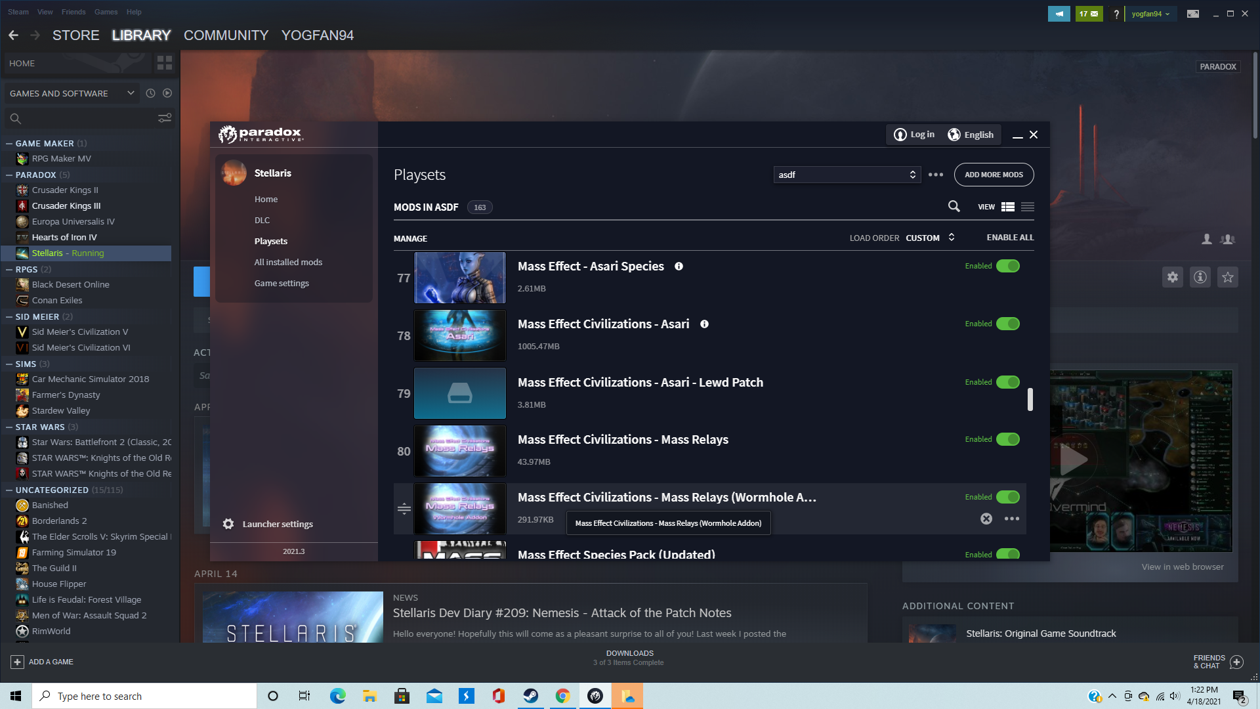Toggle Mass Effect Civilizations - Mass Relays mod

pyautogui.click(x=1008, y=439)
